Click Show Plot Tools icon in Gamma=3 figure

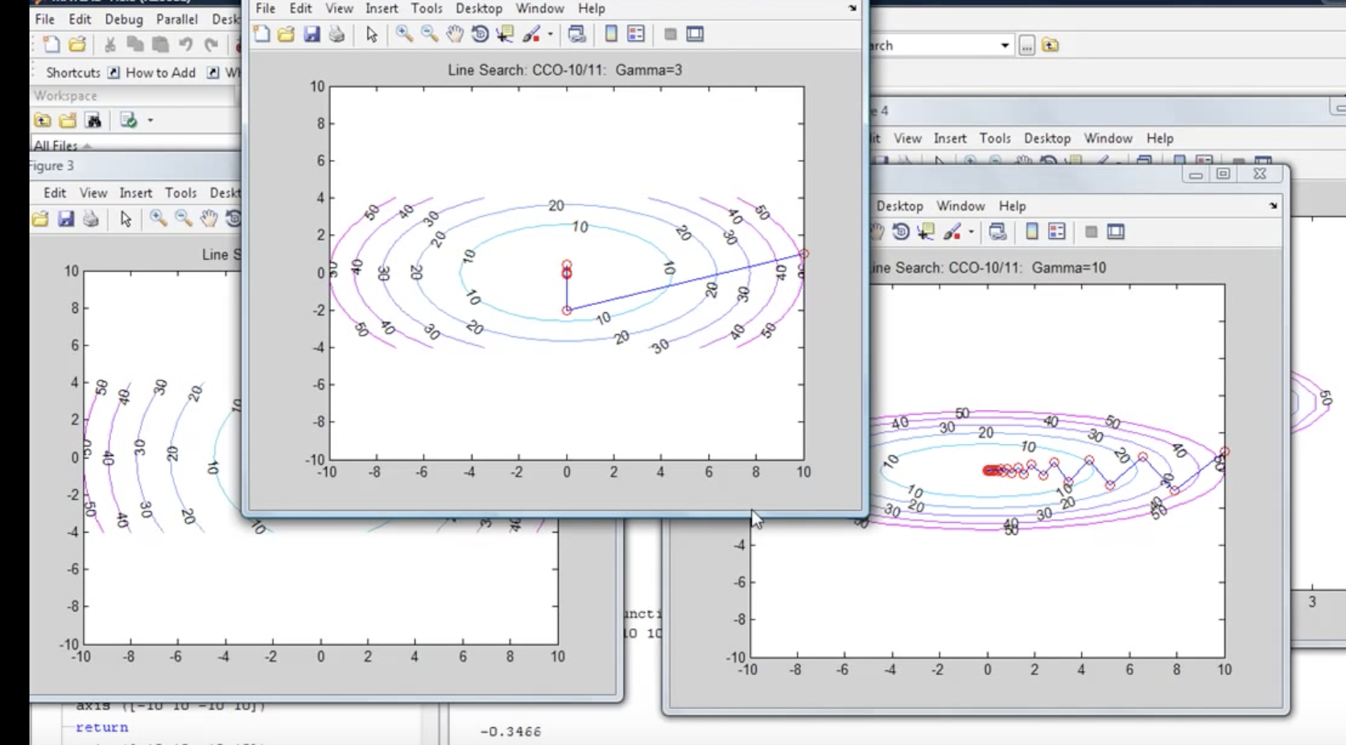click(695, 34)
